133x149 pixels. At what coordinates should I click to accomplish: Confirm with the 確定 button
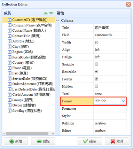(90, 141)
